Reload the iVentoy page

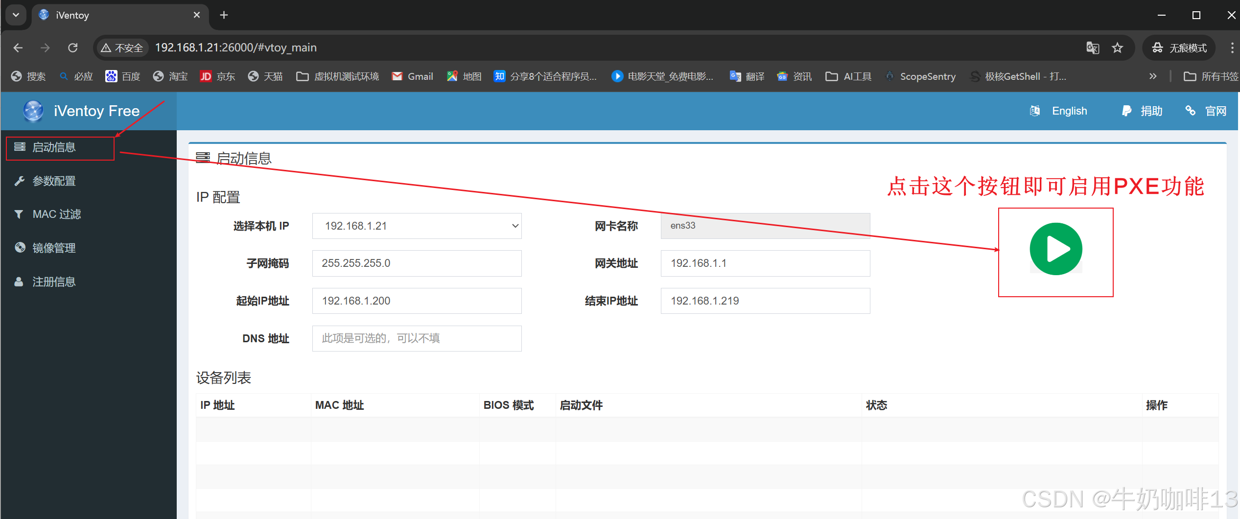pyautogui.click(x=73, y=47)
